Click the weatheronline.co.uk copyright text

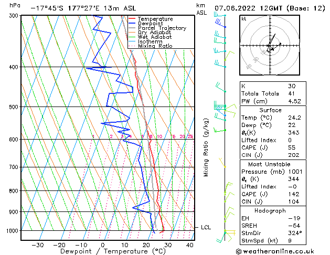pyautogui.click(x=275, y=251)
